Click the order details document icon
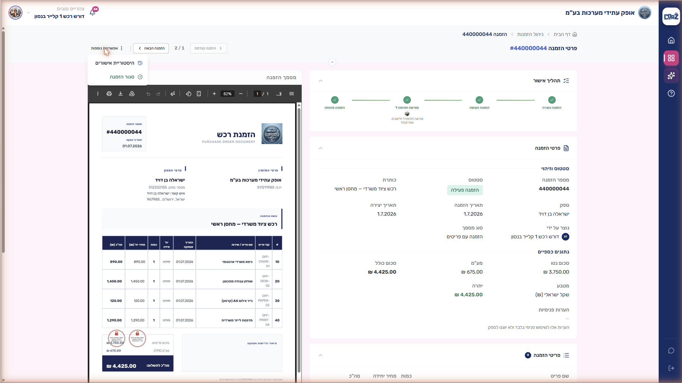 [566, 148]
